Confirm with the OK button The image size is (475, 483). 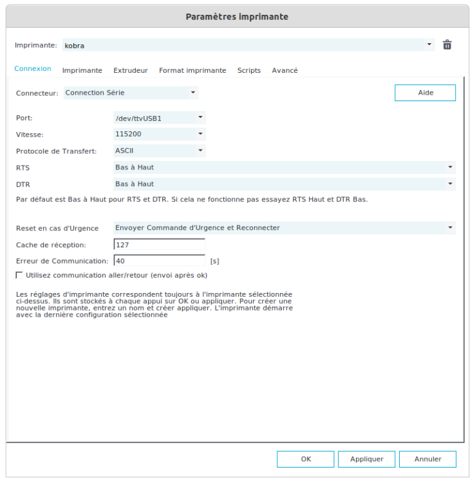click(305, 459)
